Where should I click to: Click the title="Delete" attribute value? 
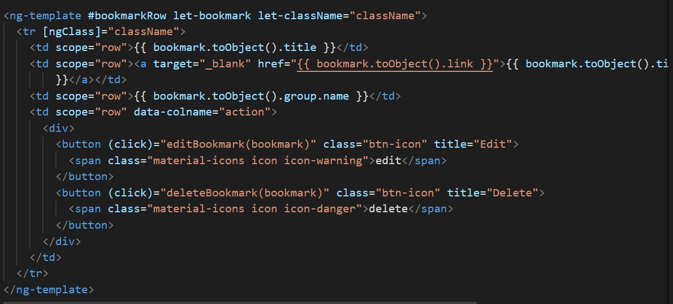(512, 193)
